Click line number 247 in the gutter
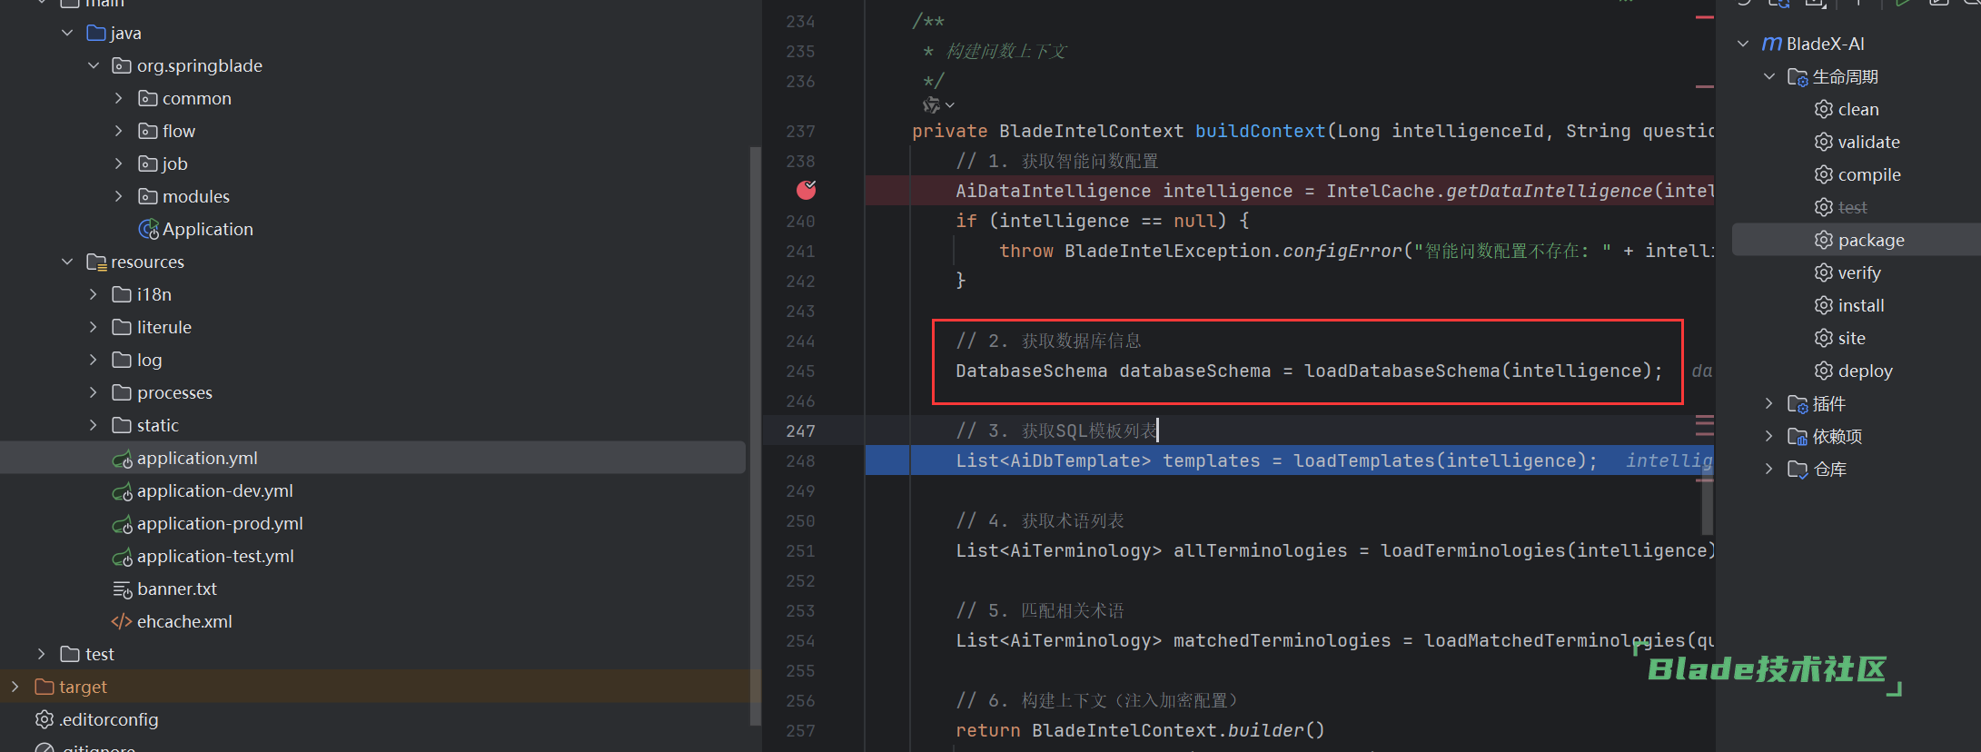Screen dimensions: 1981x752 [x=800, y=430]
